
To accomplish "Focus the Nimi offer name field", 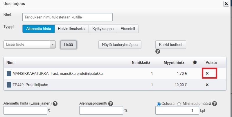I will [x=67, y=17].
